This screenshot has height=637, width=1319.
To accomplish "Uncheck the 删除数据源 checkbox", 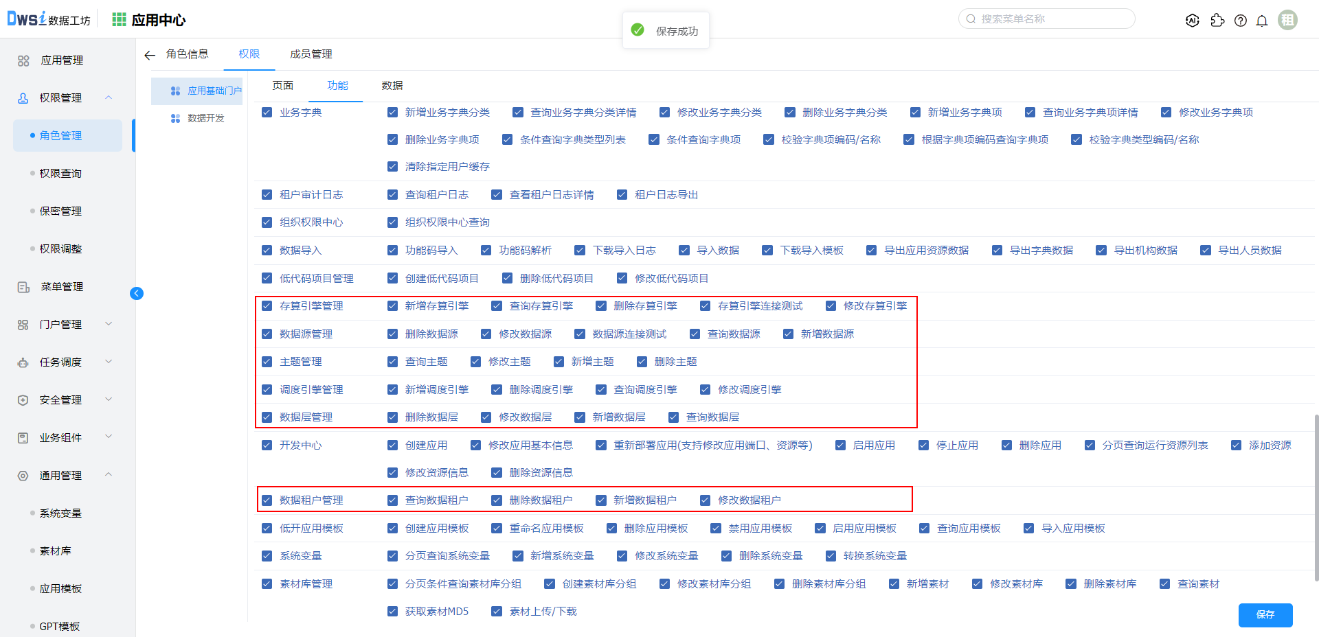I will pyautogui.click(x=392, y=334).
